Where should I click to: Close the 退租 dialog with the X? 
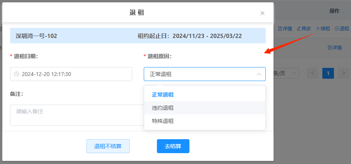[x=262, y=13]
